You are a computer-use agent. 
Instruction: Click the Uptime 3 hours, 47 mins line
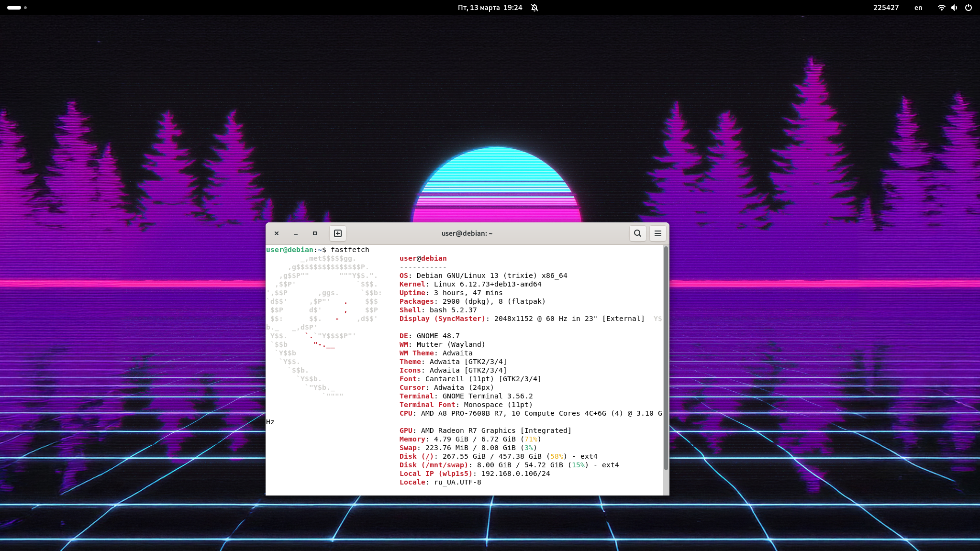(x=451, y=293)
